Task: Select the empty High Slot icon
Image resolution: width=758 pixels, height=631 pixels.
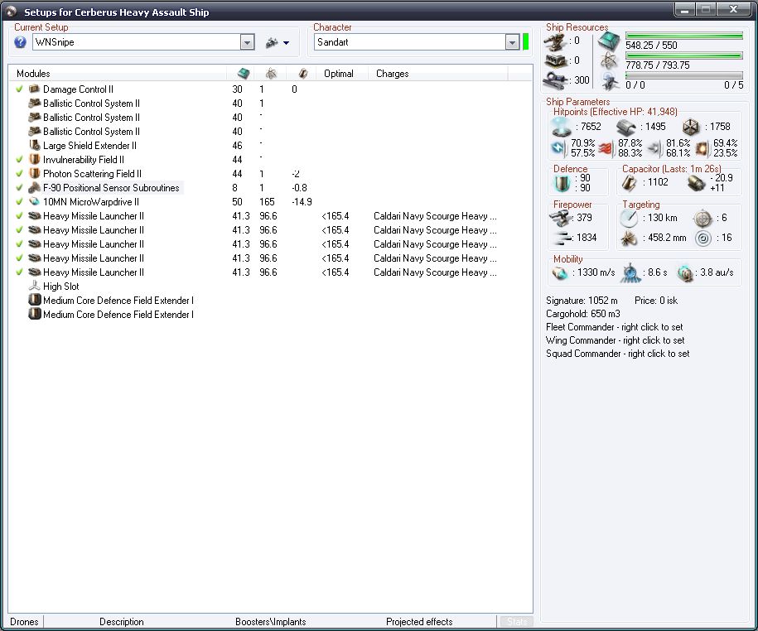Action: click(x=34, y=286)
